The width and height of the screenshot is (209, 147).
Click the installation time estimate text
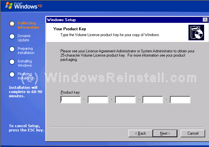(x=25, y=92)
